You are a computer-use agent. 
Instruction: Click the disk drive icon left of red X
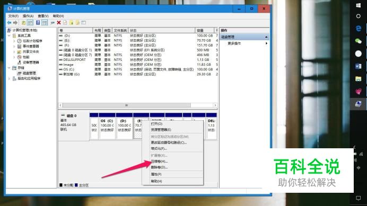pyautogui.click(x=53, y=23)
